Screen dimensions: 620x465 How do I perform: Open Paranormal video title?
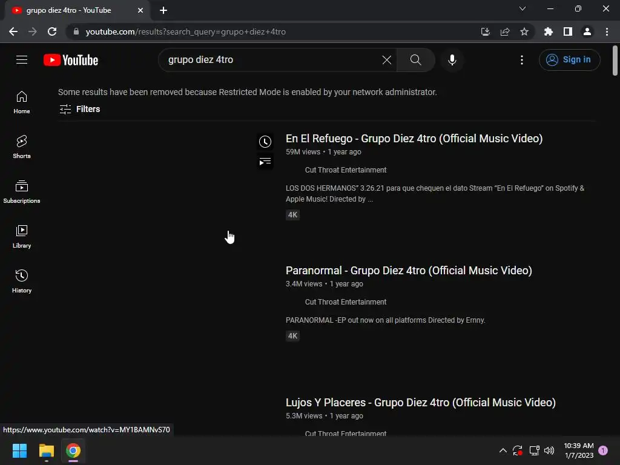(409, 271)
